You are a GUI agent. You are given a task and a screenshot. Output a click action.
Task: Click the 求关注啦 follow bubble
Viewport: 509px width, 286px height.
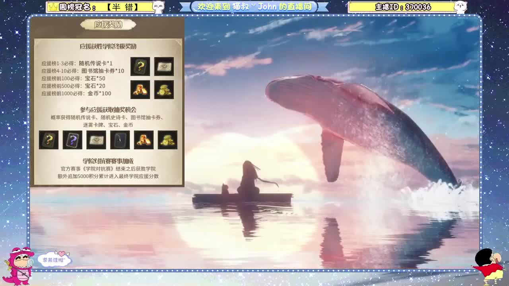pos(54,259)
